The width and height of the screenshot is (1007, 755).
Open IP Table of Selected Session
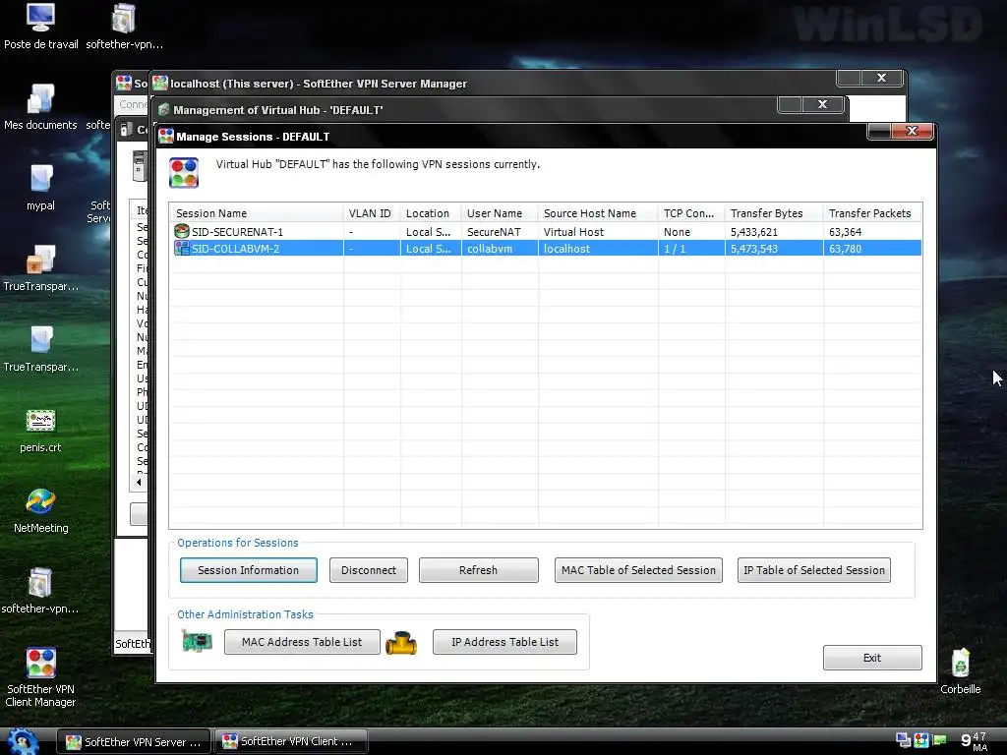[x=813, y=570]
